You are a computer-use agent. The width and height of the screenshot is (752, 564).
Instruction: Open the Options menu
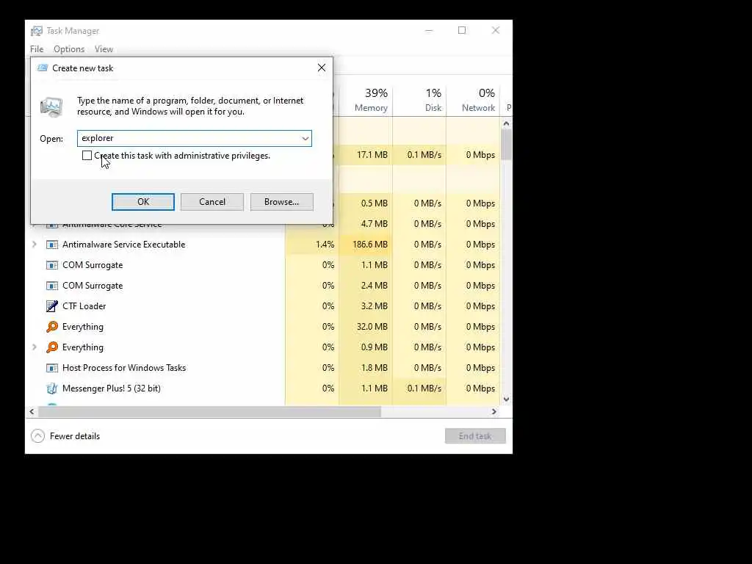pyautogui.click(x=69, y=49)
